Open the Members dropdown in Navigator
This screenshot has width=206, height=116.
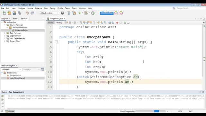tap(11, 70)
